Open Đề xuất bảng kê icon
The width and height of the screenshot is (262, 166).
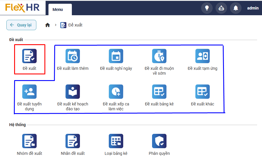point(159,92)
